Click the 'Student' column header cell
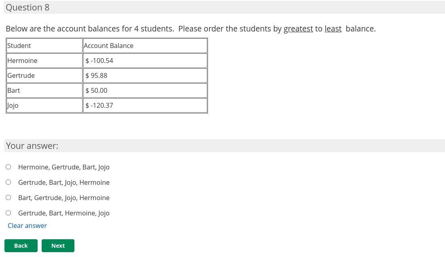The width and height of the screenshot is (445, 257). pos(44,46)
